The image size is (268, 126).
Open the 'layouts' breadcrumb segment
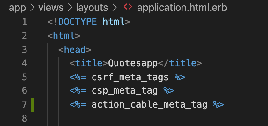(x=92, y=8)
